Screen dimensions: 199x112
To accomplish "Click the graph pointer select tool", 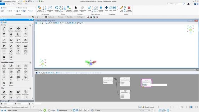I will 37,73.
